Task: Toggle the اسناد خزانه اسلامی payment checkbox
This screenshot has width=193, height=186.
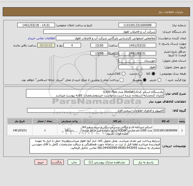Action: 122,80
